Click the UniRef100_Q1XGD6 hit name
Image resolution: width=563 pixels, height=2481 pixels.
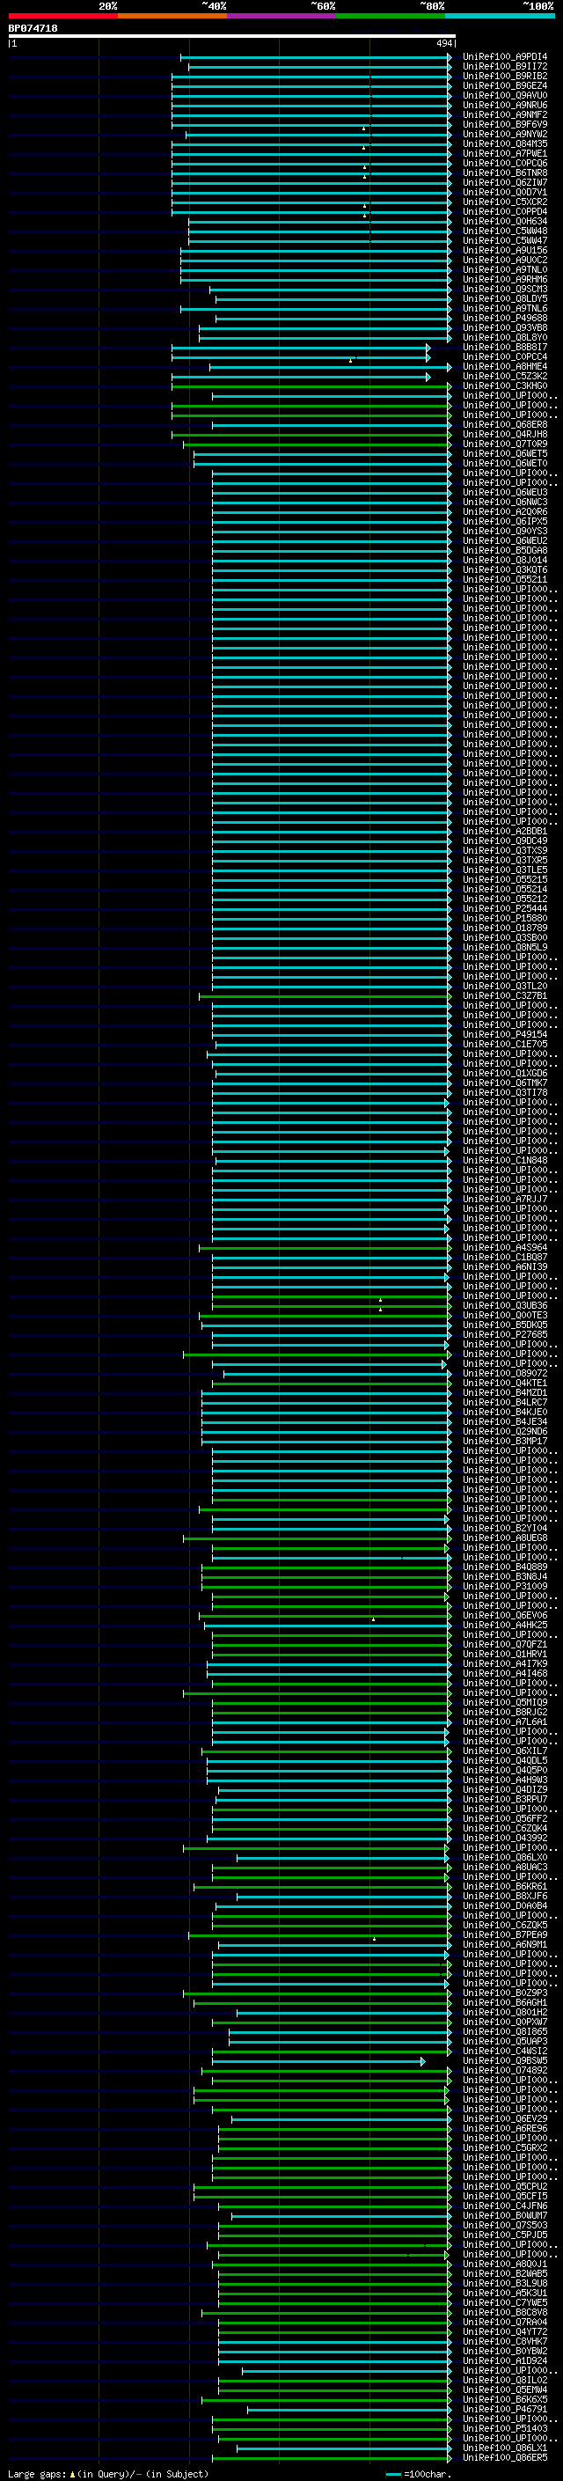tap(505, 1073)
